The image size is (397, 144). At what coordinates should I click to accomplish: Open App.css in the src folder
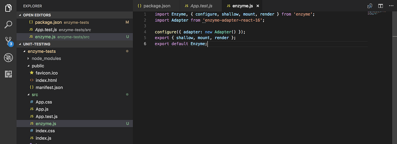75,102
